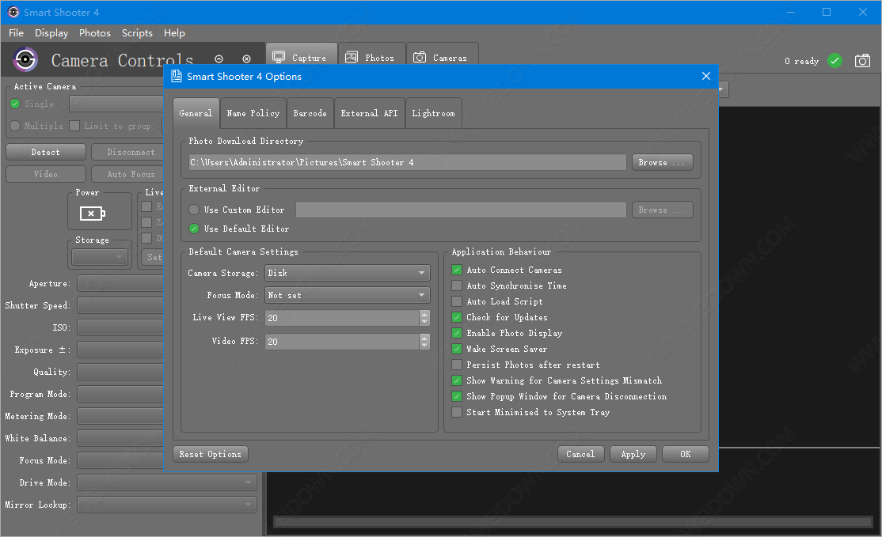Open the Display menu
The width and height of the screenshot is (882, 537).
pyautogui.click(x=51, y=32)
